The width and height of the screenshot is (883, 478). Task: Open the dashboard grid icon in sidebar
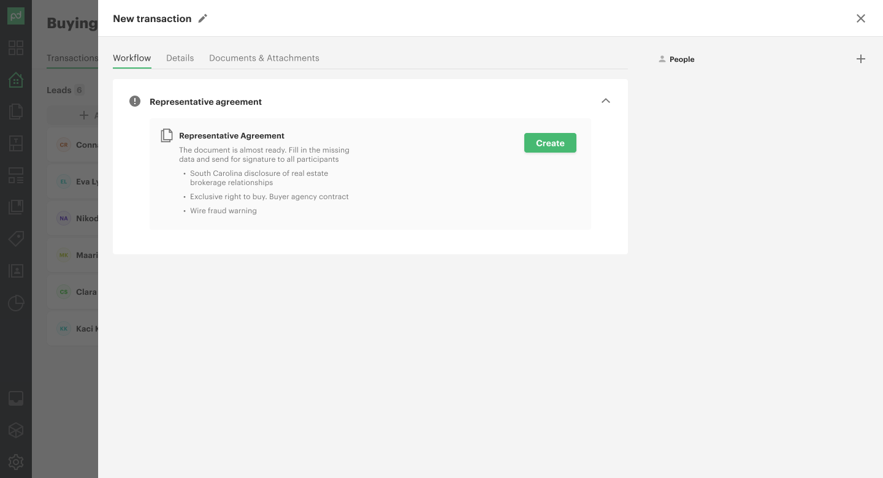click(16, 48)
